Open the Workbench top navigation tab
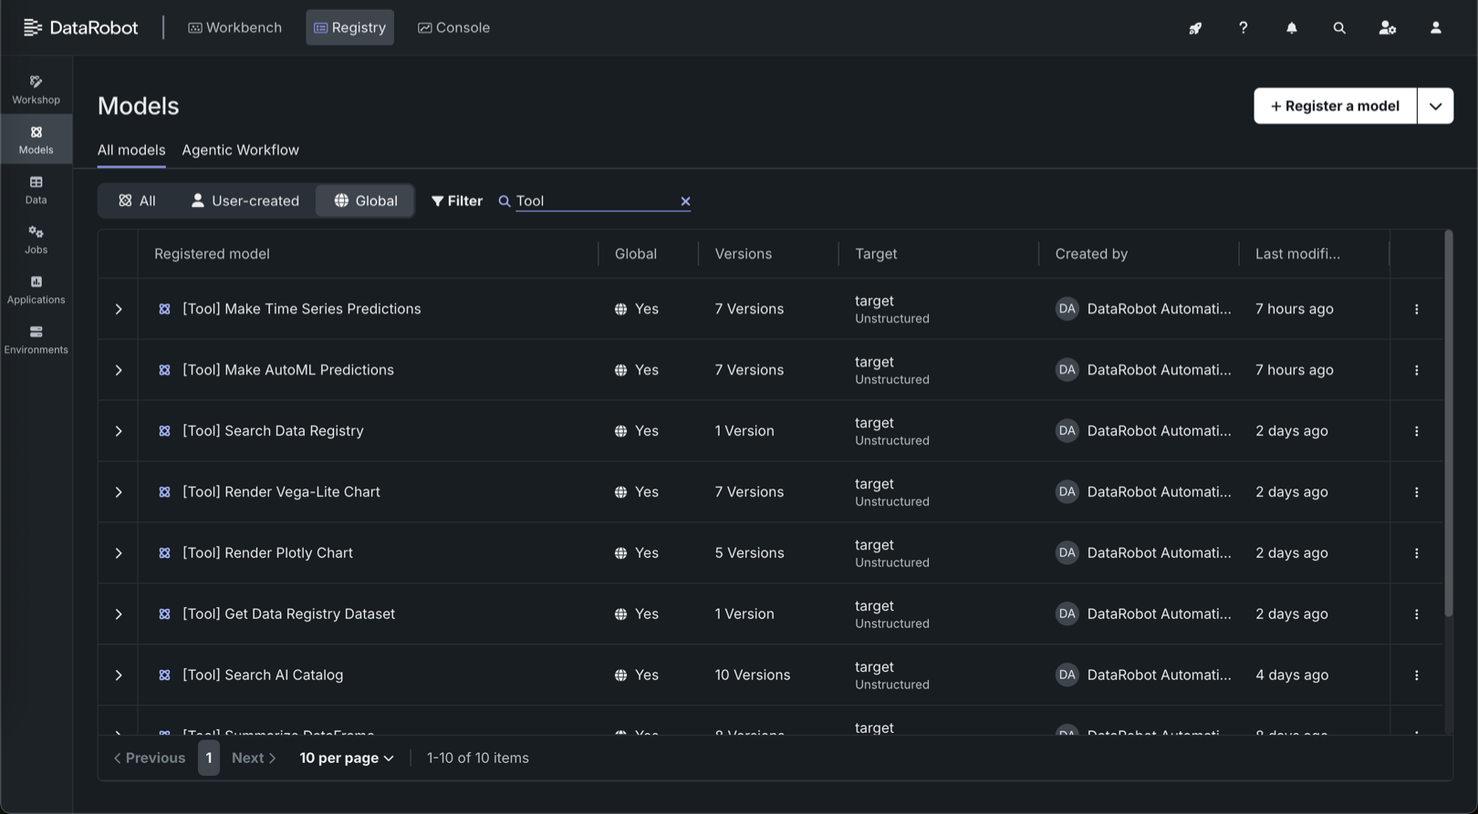Image resolution: width=1478 pixels, height=814 pixels. [x=234, y=27]
